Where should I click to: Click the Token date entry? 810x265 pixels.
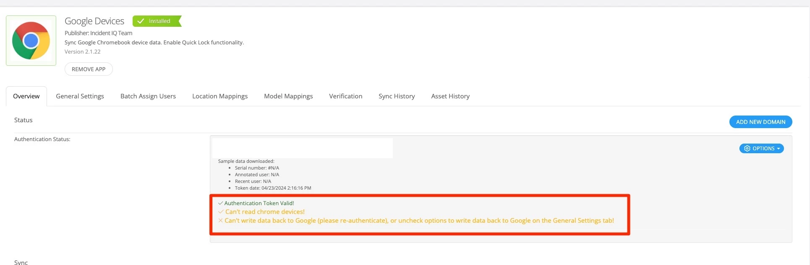point(273,188)
